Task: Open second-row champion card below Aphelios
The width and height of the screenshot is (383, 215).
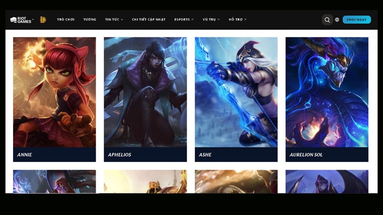Action: click(x=146, y=182)
